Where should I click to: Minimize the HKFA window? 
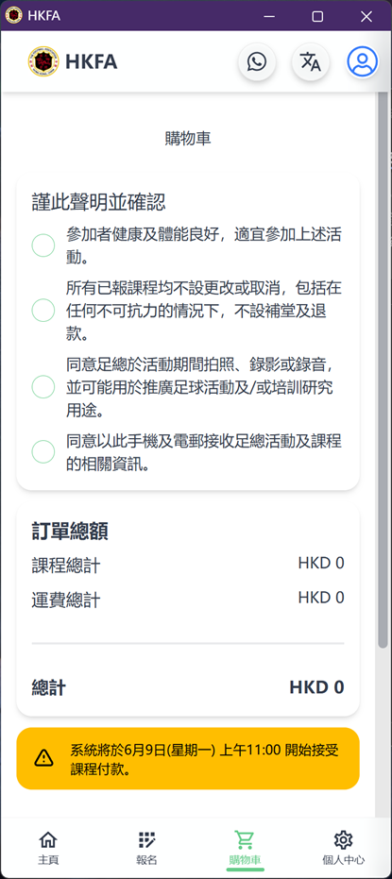click(x=268, y=16)
